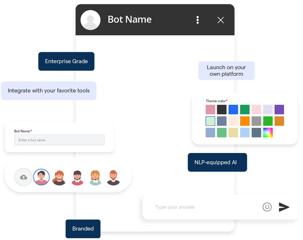Screen dimensions: 303x240
Task: Click the bot profile avatar in header
Action: [x=91, y=20]
